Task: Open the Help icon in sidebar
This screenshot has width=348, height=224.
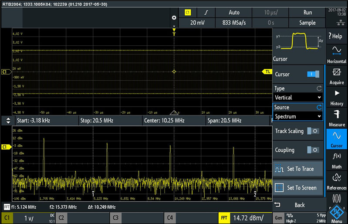Action: point(337,36)
